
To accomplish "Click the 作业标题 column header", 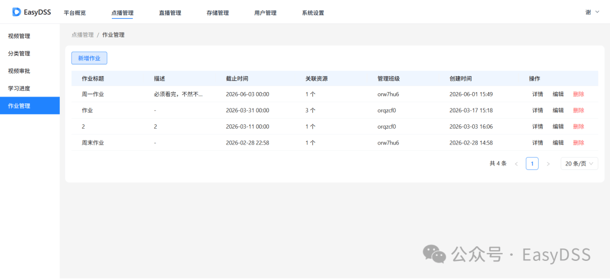I will 93,79.
